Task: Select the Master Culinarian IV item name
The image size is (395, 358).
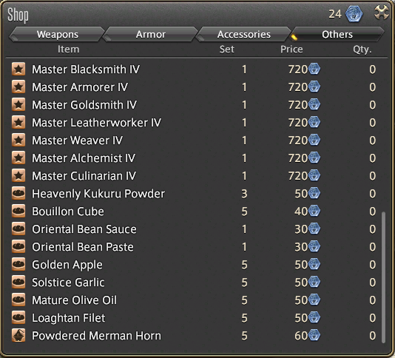Action: click(x=84, y=176)
